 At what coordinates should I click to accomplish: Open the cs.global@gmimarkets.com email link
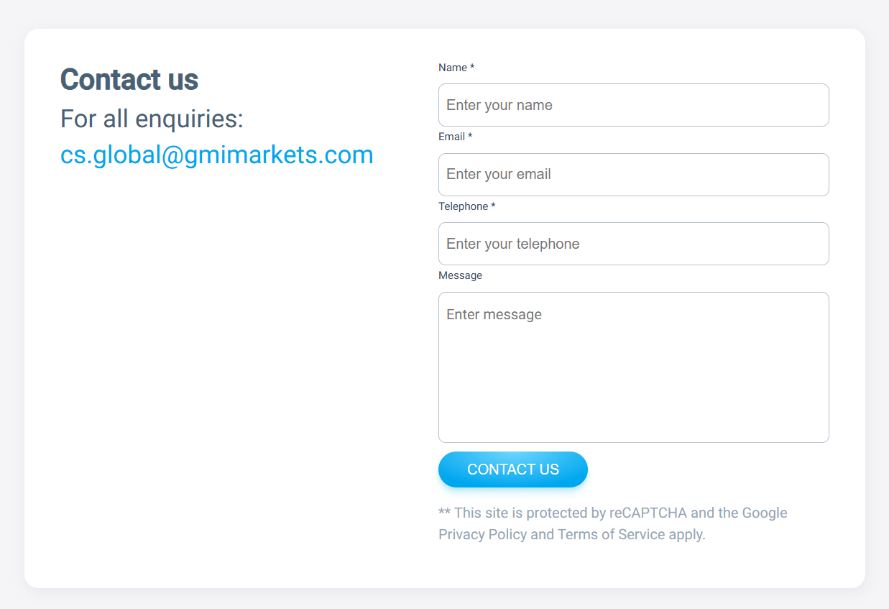click(x=217, y=155)
